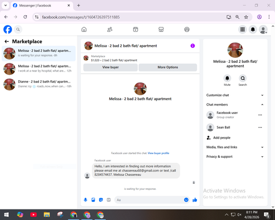Screen dimensions: 275x220
Task: Click the taskbar volume speaker icon
Action: coord(239,215)
